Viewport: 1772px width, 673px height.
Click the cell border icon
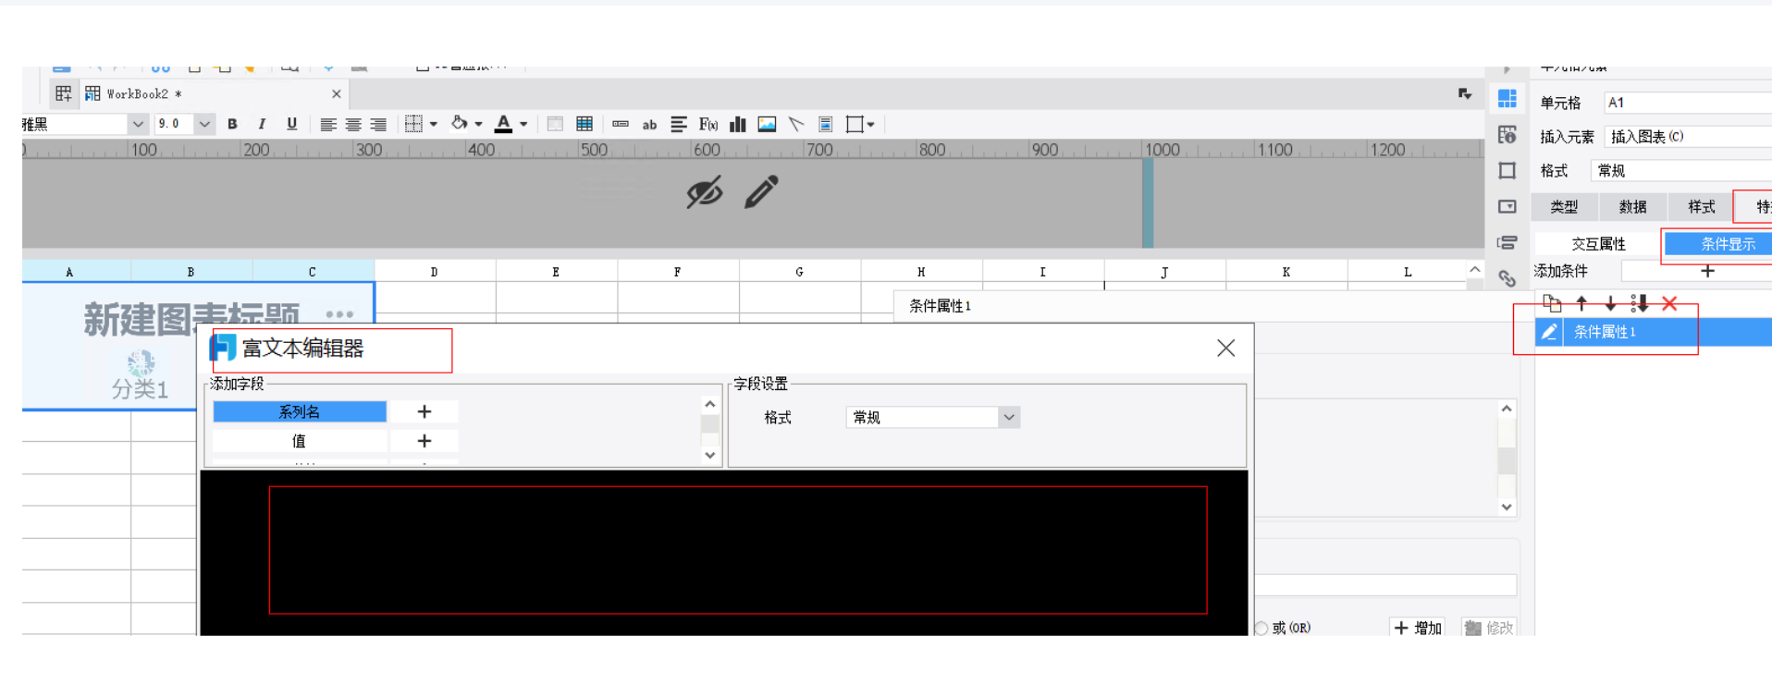413,124
